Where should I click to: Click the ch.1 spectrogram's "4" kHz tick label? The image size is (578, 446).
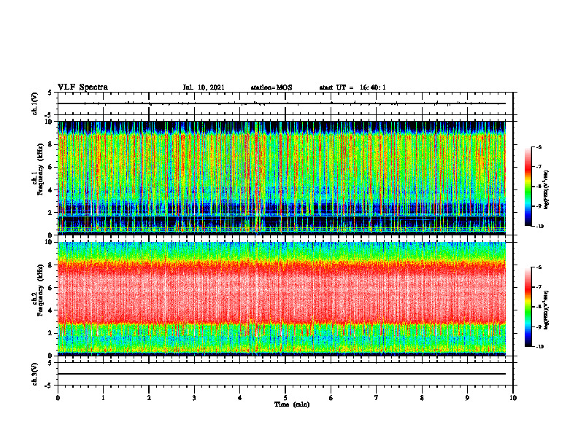pos(51,190)
